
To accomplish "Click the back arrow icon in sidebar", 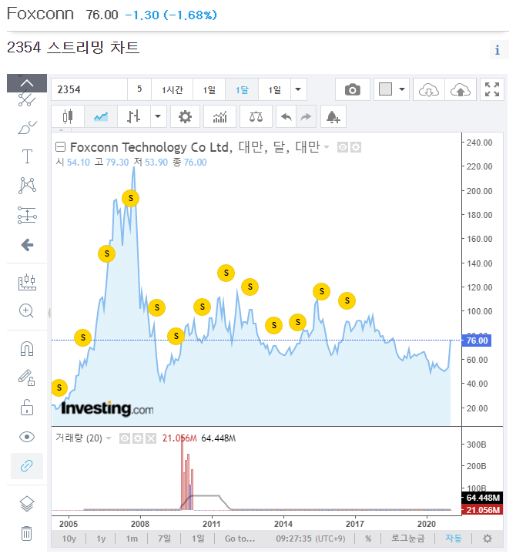I will point(27,245).
